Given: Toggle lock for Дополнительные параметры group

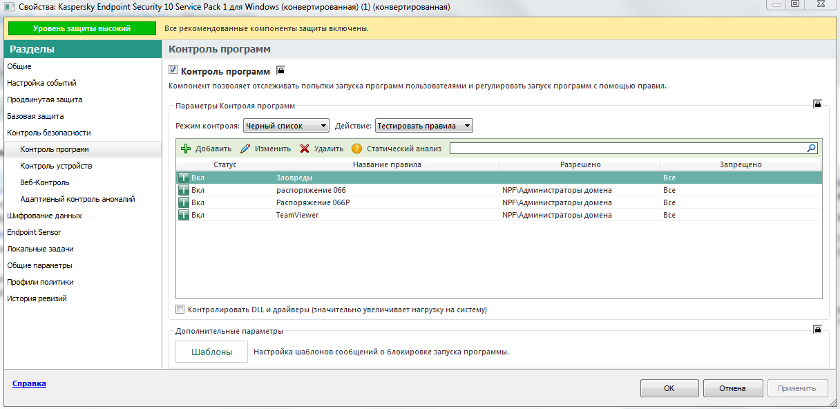Looking at the screenshot, I should point(817,330).
